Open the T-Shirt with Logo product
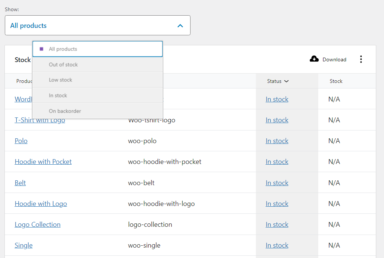Screen dimensions: 384x258 point(40,120)
